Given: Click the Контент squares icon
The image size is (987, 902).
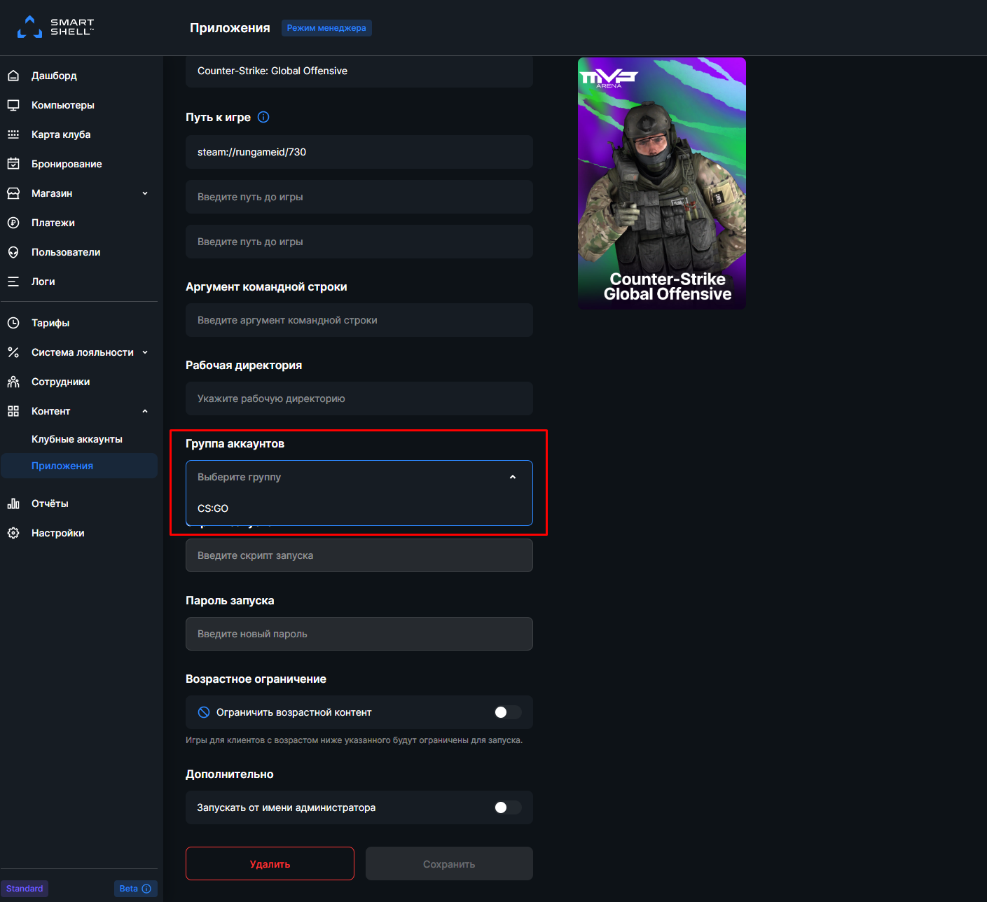Looking at the screenshot, I should pos(13,411).
